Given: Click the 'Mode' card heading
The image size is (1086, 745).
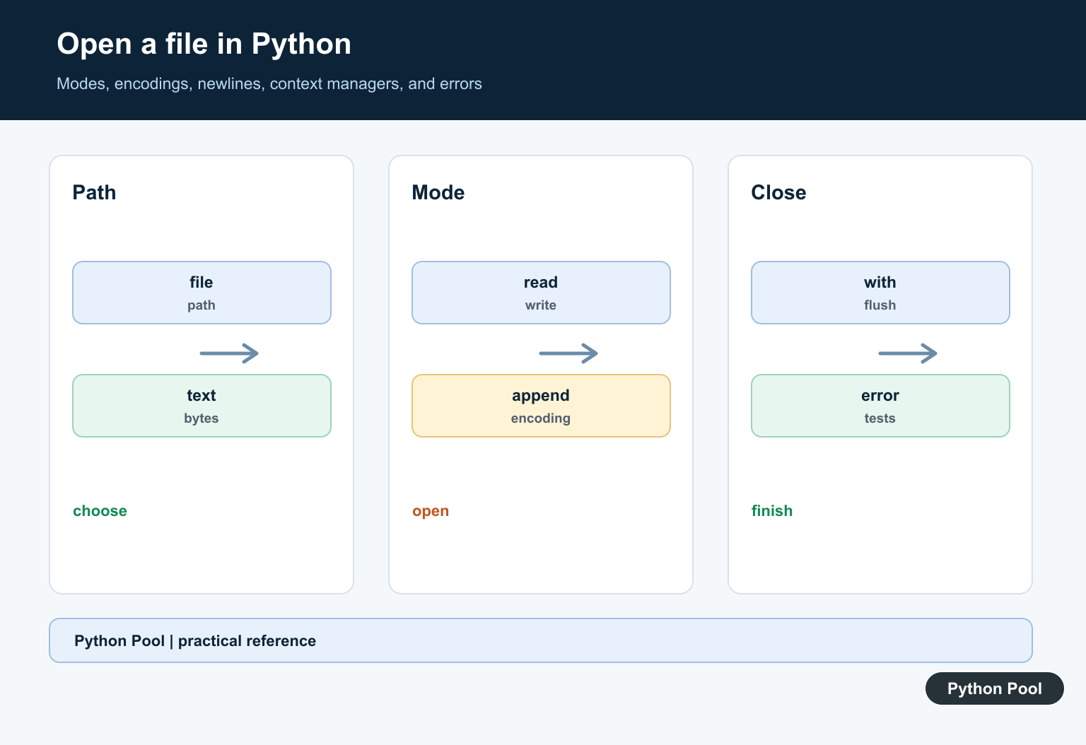Looking at the screenshot, I should (x=438, y=192).
